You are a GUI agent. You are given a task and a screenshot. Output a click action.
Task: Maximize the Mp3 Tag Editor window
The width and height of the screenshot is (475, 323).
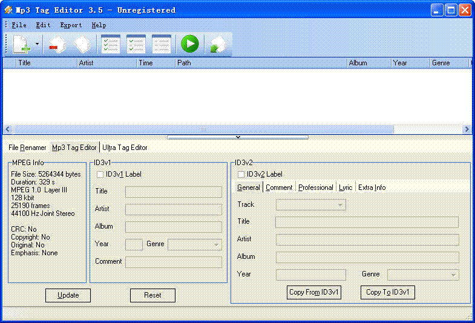click(x=450, y=10)
